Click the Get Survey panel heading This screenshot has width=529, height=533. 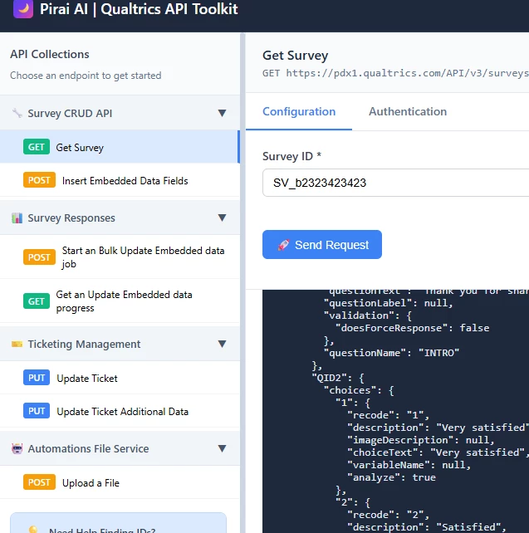[x=295, y=56]
